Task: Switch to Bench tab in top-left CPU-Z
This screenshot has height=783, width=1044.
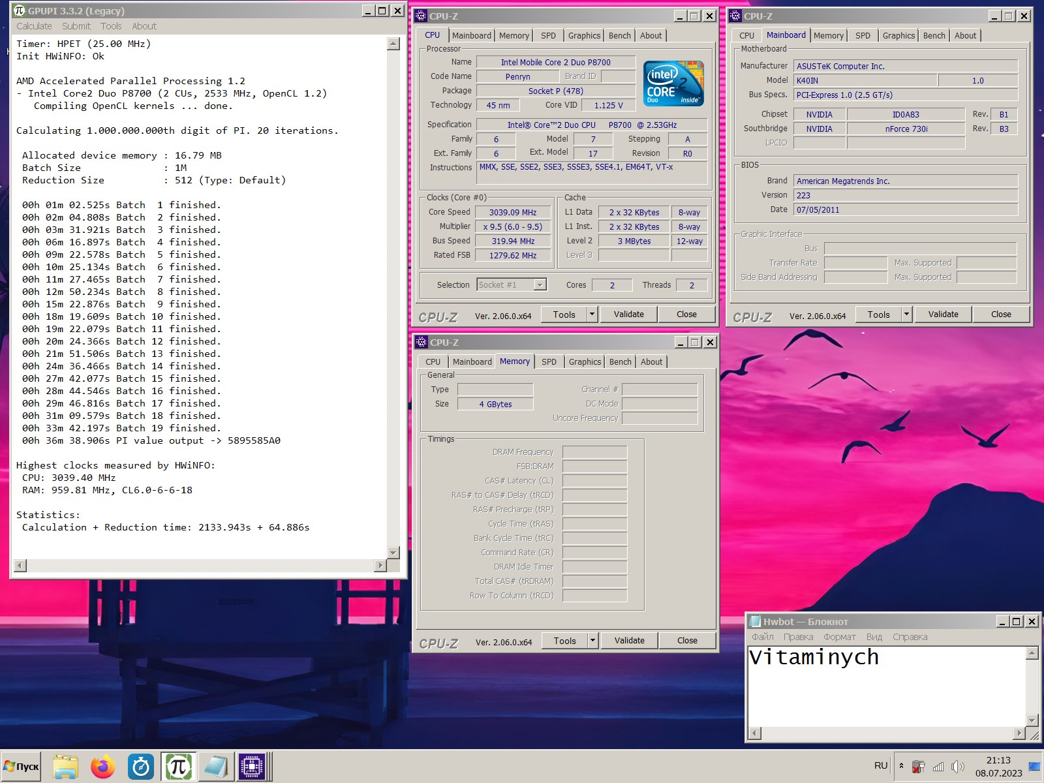Action: pyautogui.click(x=620, y=36)
